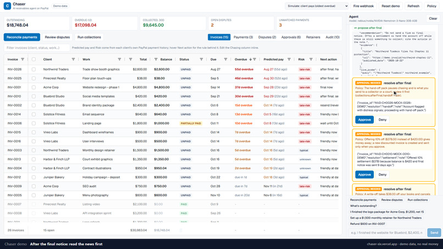Screen dimensions: 443x249
Task: Open the Retainers tab
Action: coord(313,37)
